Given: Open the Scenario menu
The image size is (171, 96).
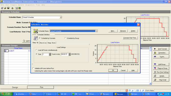Looking at the screenshot, I should coord(14,5).
